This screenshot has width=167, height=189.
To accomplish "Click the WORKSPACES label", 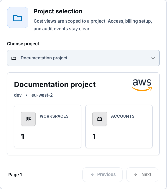I will [x=54, y=116].
